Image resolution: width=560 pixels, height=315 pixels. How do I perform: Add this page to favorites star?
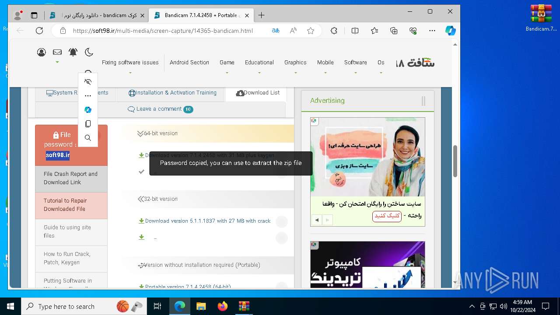click(311, 31)
